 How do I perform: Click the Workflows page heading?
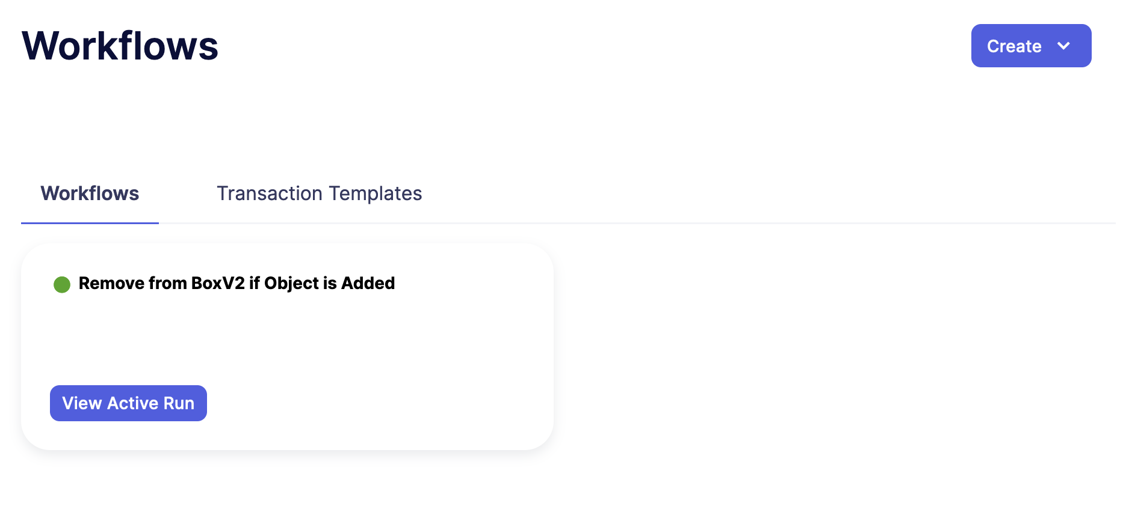click(120, 44)
